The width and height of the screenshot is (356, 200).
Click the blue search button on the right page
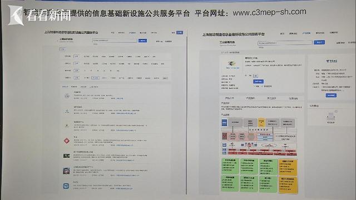tap(319, 42)
